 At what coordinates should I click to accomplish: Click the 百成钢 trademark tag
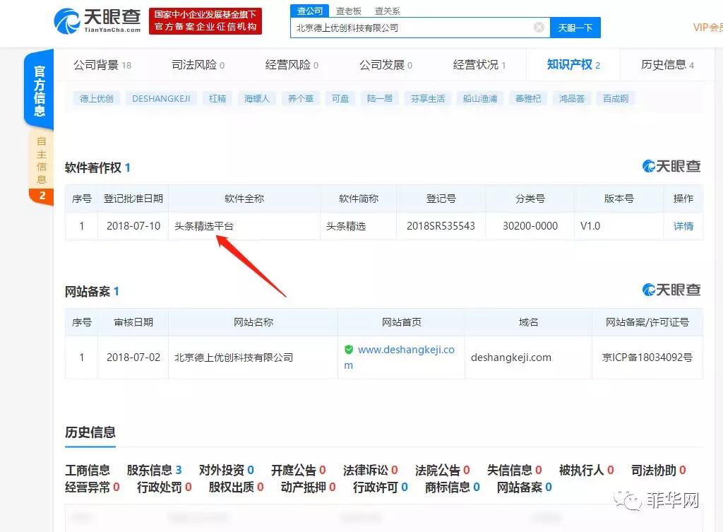click(x=616, y=98)
